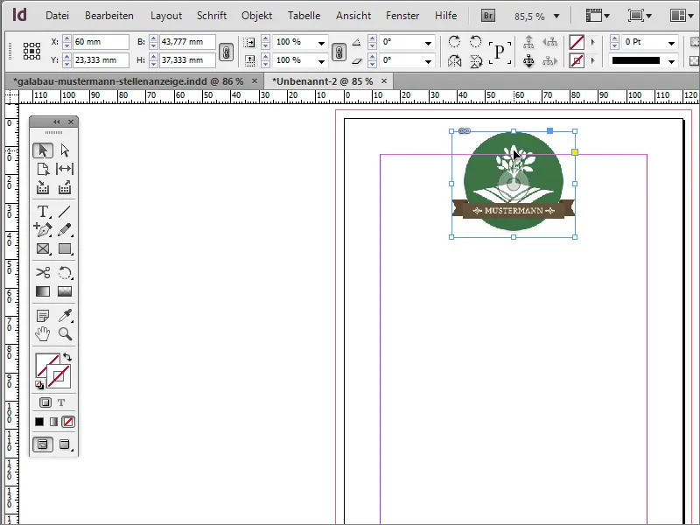Close the Unbenannt-2 document tab
The height and width of the screenshot is (525, 700).
click(384, 80)
